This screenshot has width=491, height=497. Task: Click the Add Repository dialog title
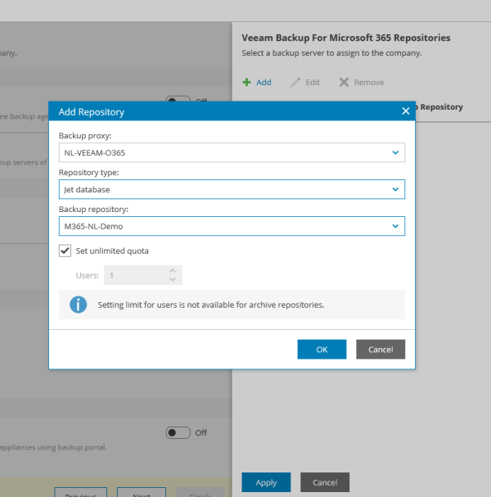[92, 112]
